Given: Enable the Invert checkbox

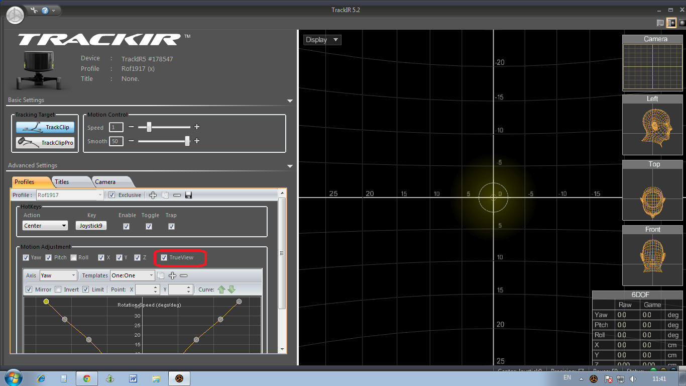Looking at the screenshot, I should [x=58, y=289].
